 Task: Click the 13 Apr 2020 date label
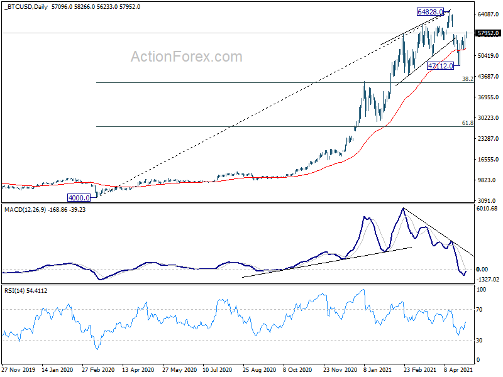click(x=138, y=370)
